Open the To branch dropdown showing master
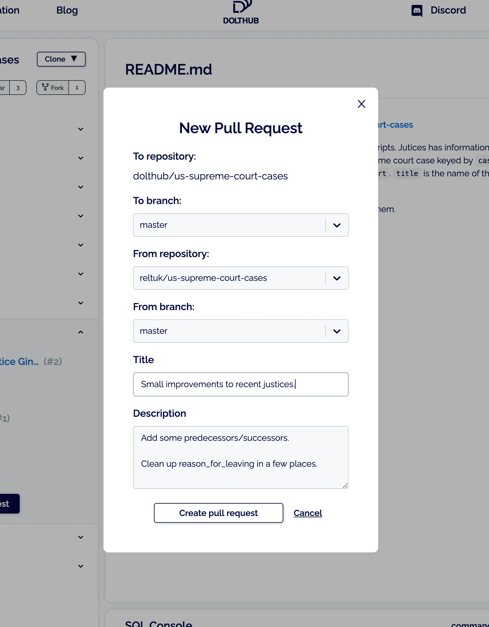Screen dimensions: 489x627 click(x=337, y=225)
